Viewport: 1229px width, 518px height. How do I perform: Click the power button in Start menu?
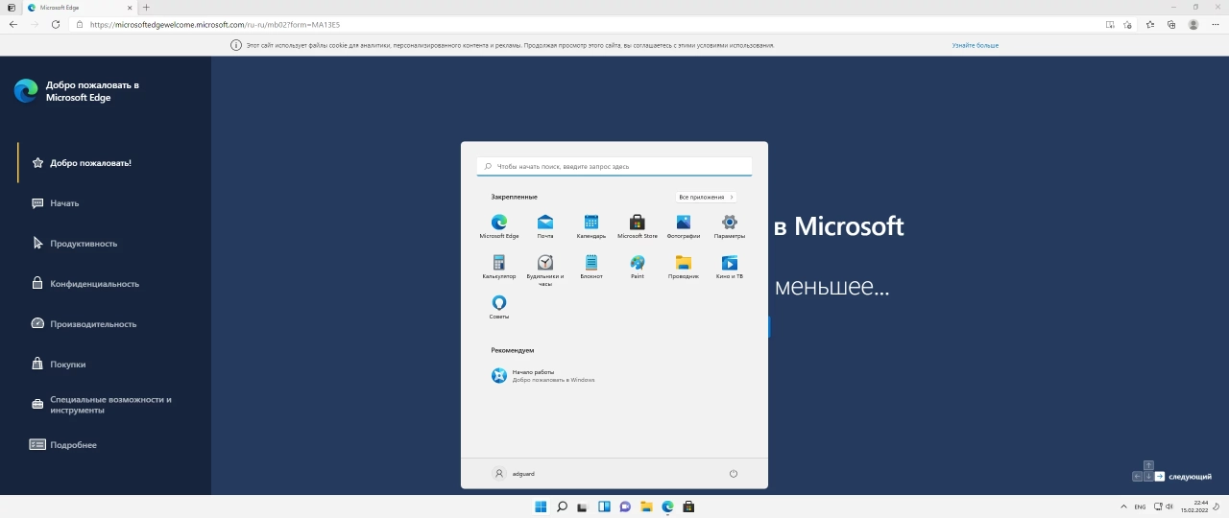point(734,473)
